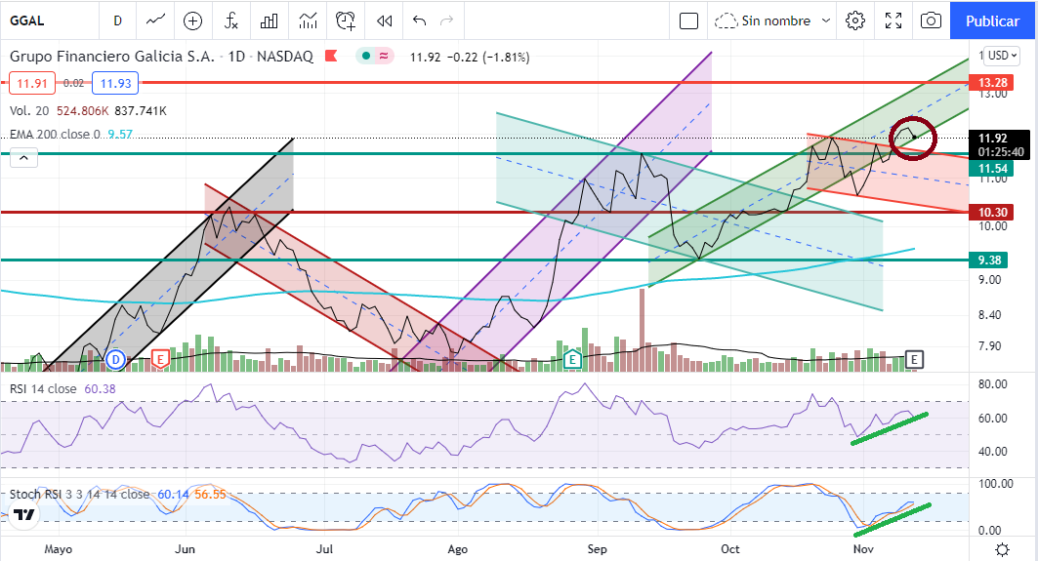Enter fullscreen mode
The width and height of the screenshot is (1038, 561).
coord(893,20)
